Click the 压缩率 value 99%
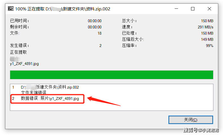Screen dimensions: 223x135 (209, 46)
